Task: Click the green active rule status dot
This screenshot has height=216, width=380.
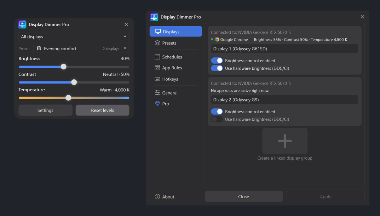Action: click(x=212, y=39)
